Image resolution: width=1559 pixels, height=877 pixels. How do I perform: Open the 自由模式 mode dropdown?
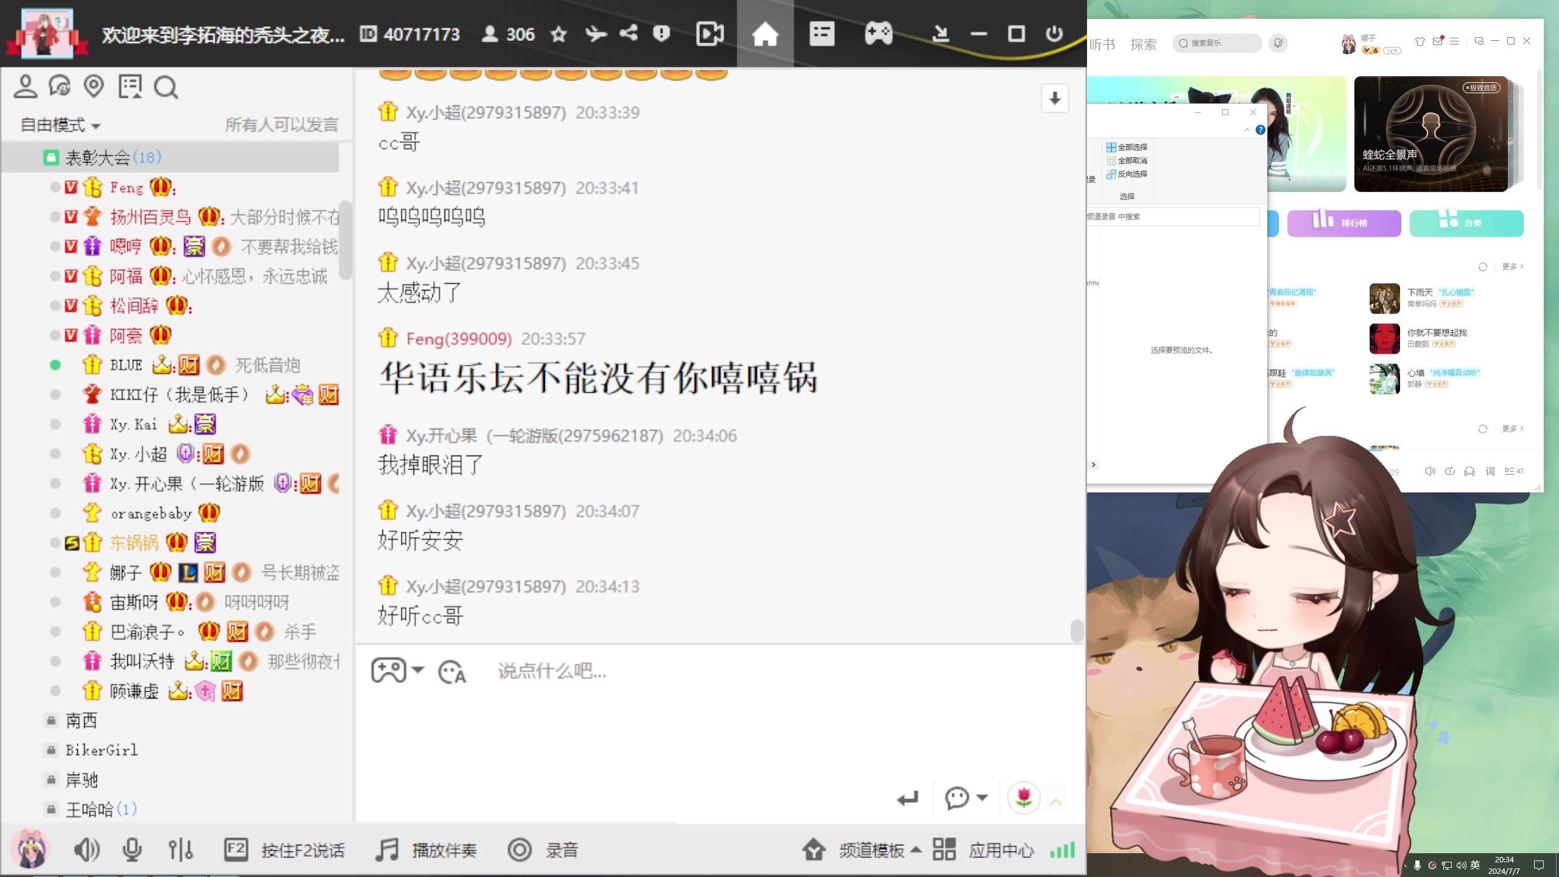(x=60, y=125)
